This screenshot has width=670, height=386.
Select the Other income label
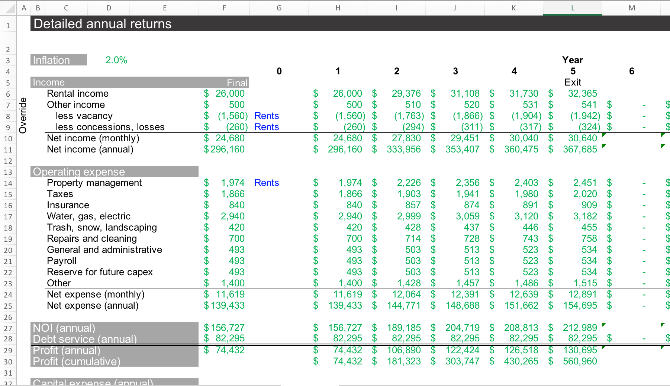(76, 104)
